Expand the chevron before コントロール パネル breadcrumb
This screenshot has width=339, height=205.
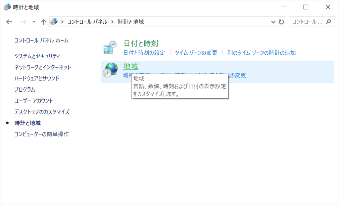(62, 22)
